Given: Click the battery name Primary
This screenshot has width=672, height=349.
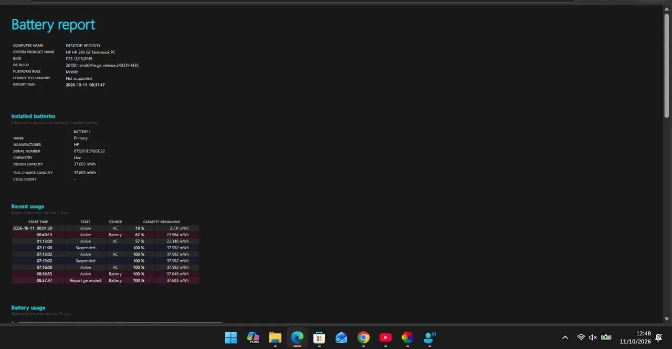Looking at the screenshot, I should pos(80,138).
